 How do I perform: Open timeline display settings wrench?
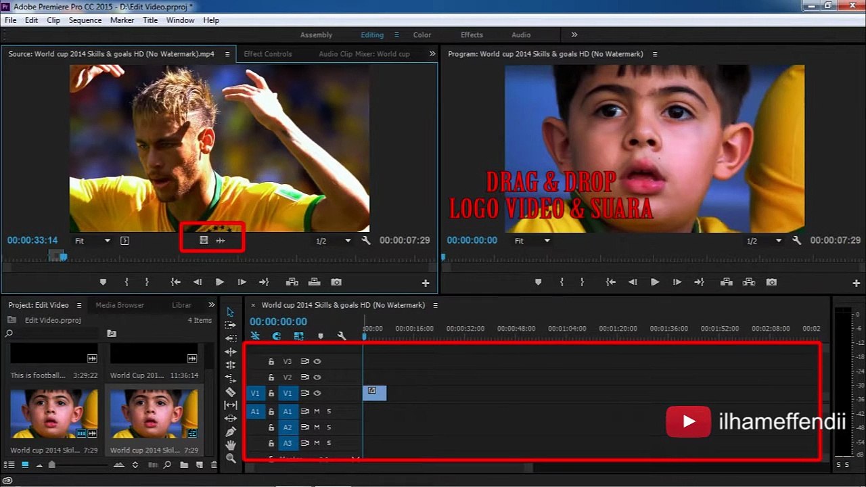pyautogui.click(x=342, y=336)
